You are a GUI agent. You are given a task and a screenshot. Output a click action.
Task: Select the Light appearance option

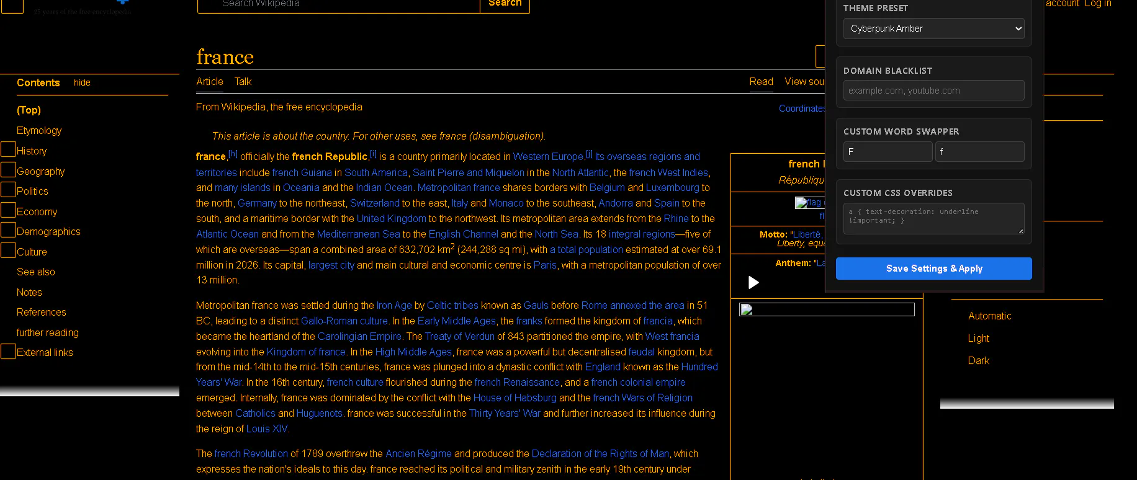coord(979,338)
